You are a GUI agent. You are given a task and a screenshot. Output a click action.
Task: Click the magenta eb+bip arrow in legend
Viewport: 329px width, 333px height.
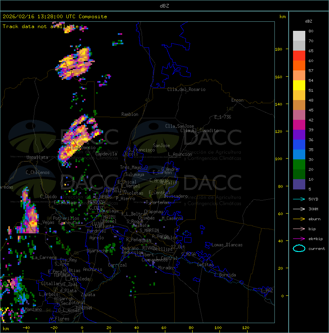(x=299, y=239)
